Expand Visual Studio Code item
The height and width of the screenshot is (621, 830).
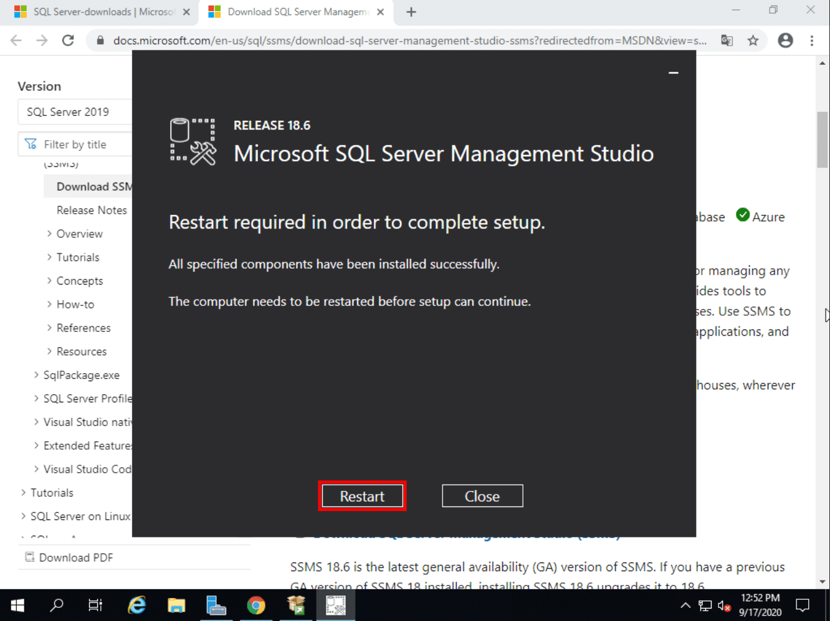pyautogui.click(x=36, y=469)
